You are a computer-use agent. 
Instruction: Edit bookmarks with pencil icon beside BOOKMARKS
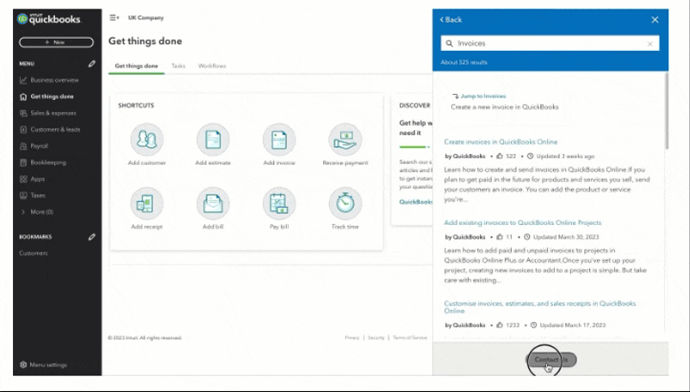tap(91, 237)
